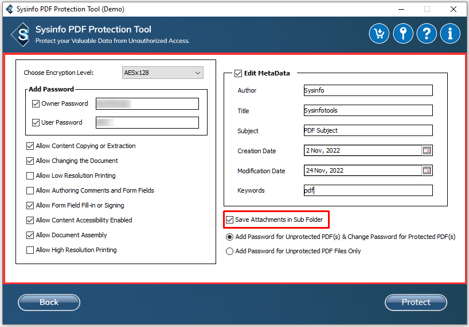469x327 pixels.
Task: Click the User Password input field
Action: coord(147,122)
